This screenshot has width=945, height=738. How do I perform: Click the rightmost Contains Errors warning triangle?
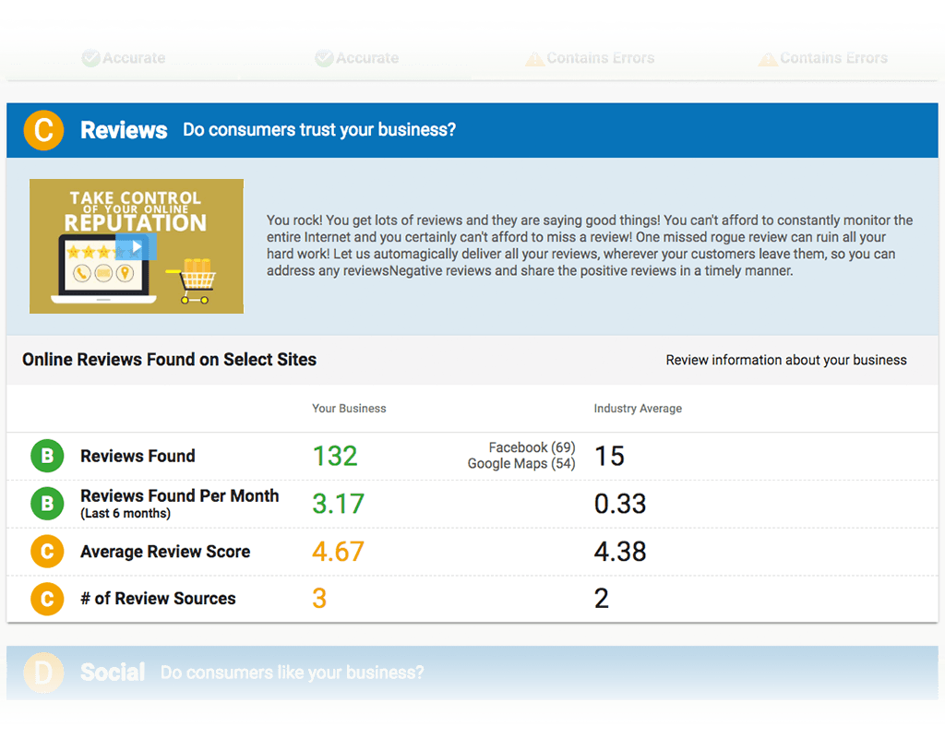click(767, 59)
